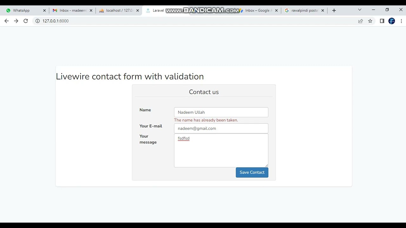The image size is (406, 228).
Task: Minimize the Chrome window
Action: click(373, 10)
